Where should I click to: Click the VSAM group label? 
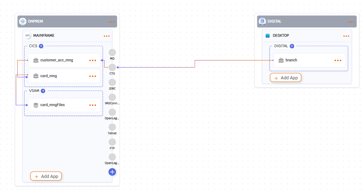[x=34, y=91]
